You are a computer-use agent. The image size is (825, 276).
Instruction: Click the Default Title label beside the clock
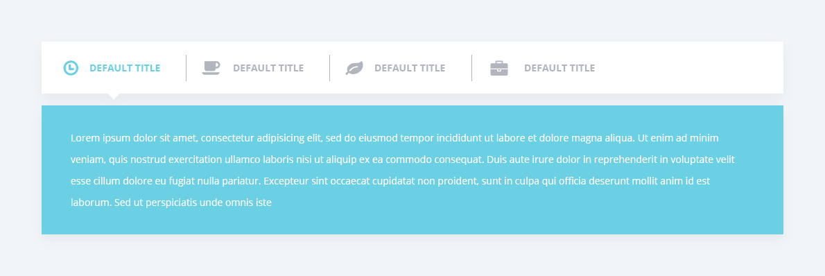tap(125, 68)
